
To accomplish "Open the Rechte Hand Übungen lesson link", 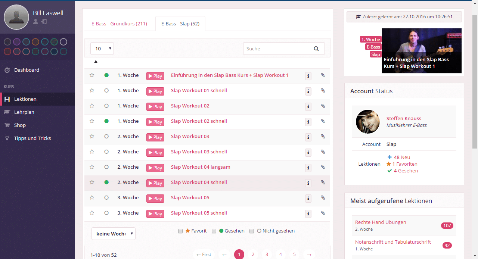I will (x=381, y=222).
